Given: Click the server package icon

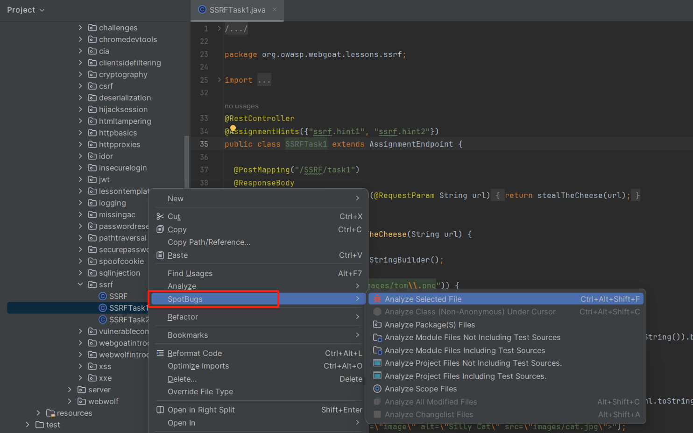Looking at the screenshot, I should [82, 390].
